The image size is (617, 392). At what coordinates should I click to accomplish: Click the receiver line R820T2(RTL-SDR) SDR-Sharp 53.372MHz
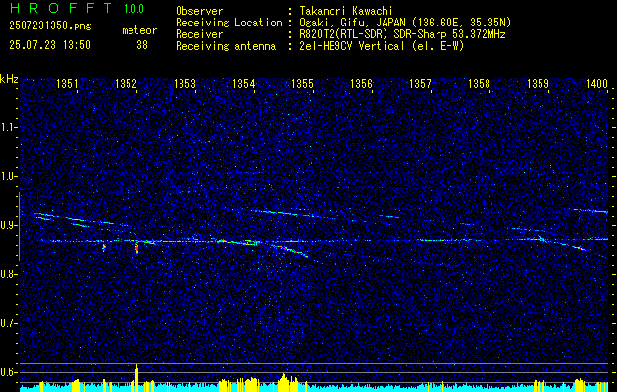pos(402,34)
